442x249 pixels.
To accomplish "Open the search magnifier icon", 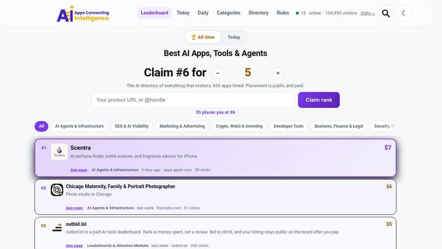I will click(x=386, y=13).
